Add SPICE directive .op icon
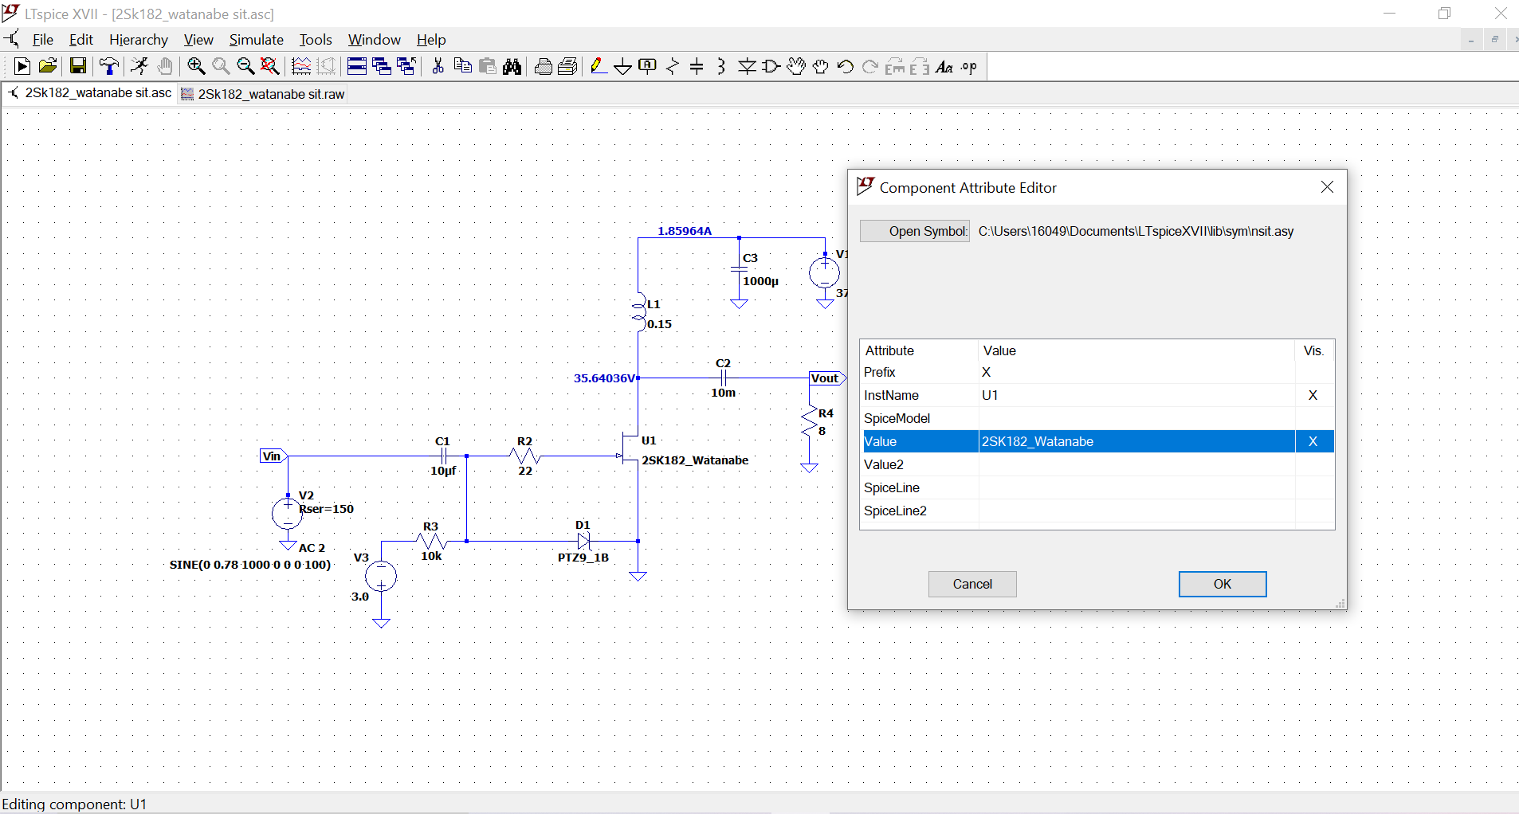This screenshot has width=1519, height=814. [x=969, y=67]
